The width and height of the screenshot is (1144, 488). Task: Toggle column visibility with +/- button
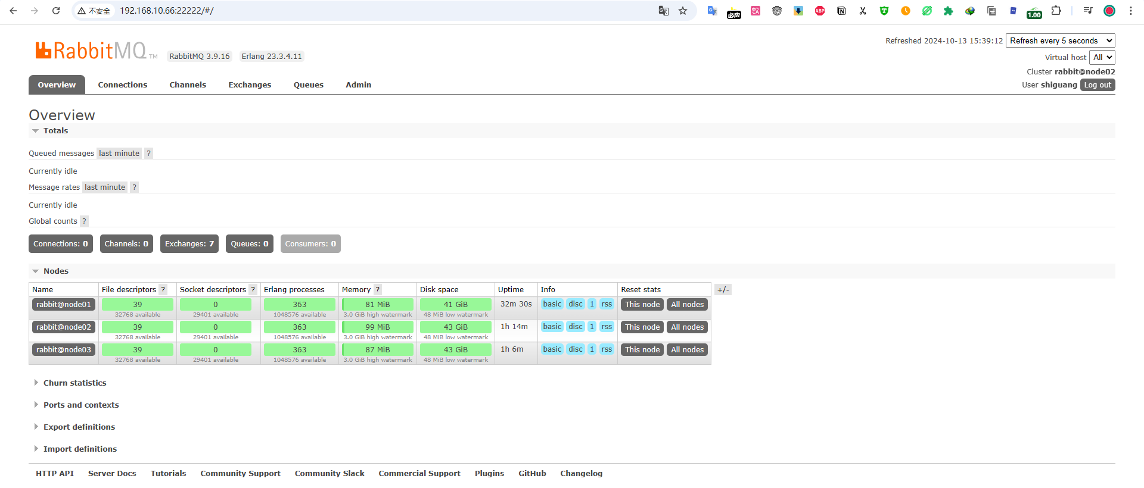tap(723, 290)
